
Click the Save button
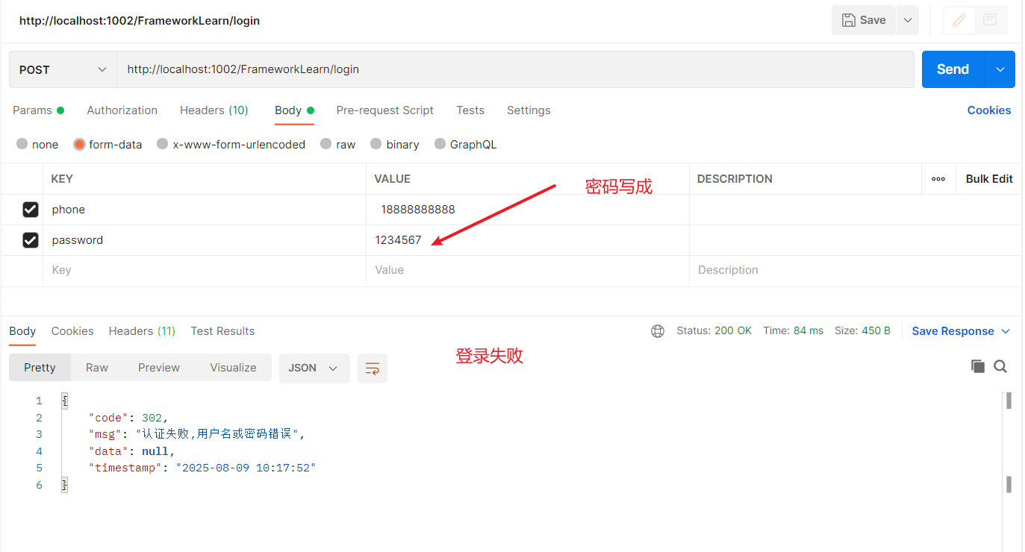(x=863, y=20)
